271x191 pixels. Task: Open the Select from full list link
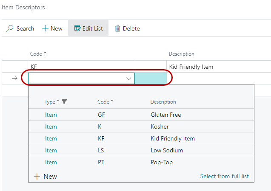click(224, 177)
